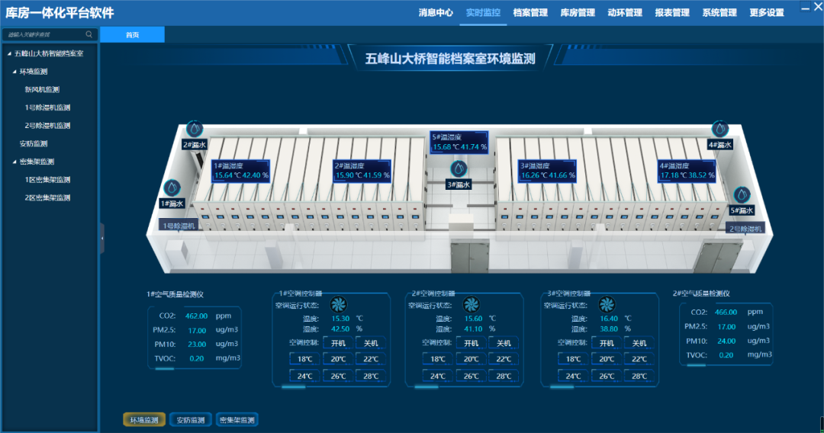Click the search magnifier icon in sidebar
Screen dimensions: 824x433
(x=89, y=34)
